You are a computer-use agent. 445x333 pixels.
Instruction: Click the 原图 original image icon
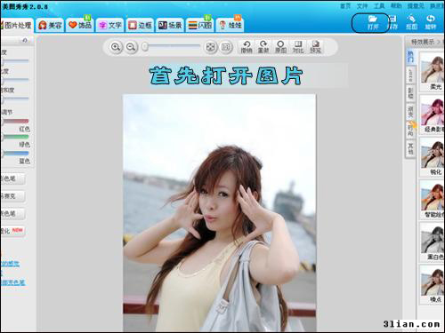[280, 47]
